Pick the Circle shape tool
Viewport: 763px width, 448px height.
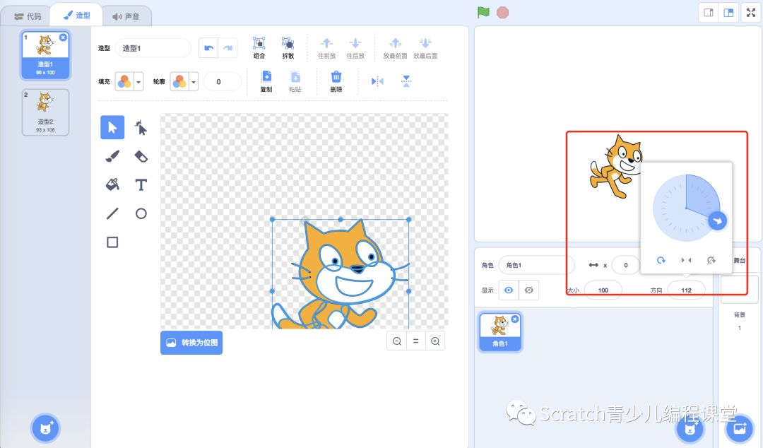coord(141,213)
